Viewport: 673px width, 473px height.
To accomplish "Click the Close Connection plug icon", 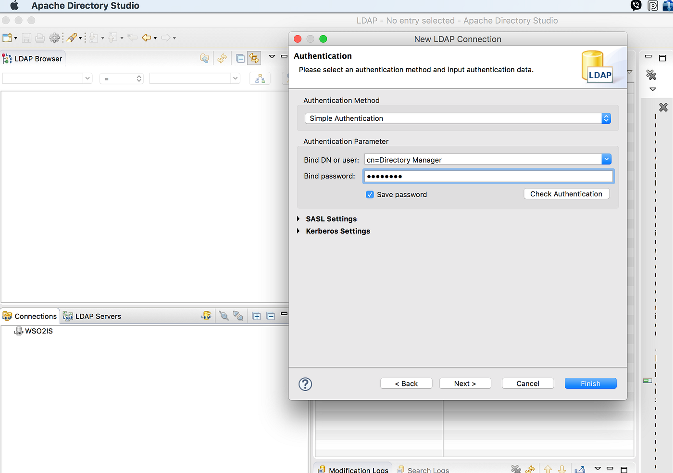I will (x=238, y=316).
